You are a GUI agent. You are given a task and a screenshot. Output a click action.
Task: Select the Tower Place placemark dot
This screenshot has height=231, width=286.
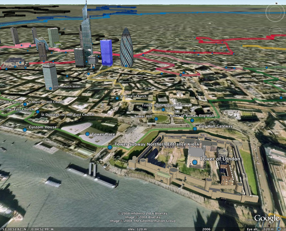pos(87,134)
